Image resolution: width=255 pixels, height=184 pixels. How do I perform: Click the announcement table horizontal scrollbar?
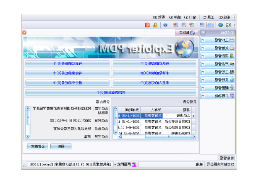coord(155,136)
